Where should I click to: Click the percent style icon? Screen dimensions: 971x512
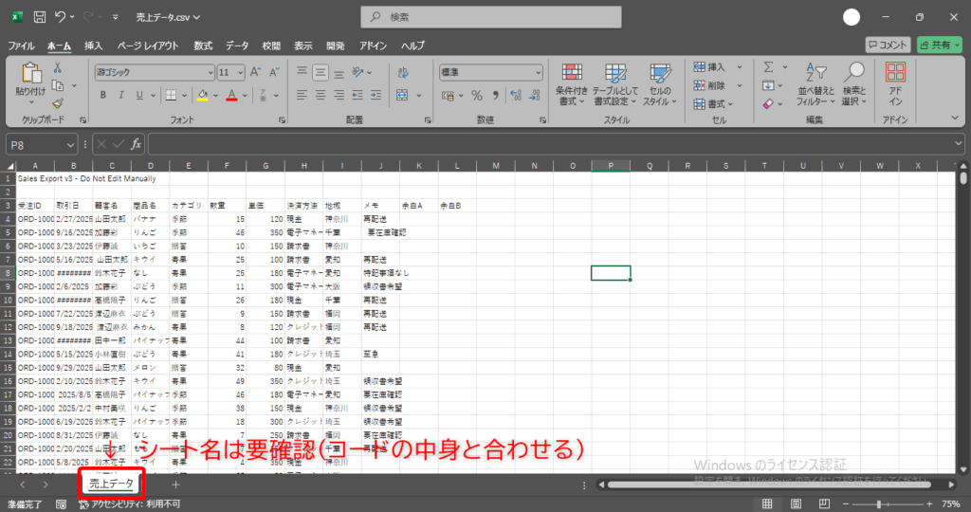[x=477, y=95]
